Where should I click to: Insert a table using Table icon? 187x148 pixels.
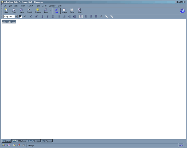[72, 11]
